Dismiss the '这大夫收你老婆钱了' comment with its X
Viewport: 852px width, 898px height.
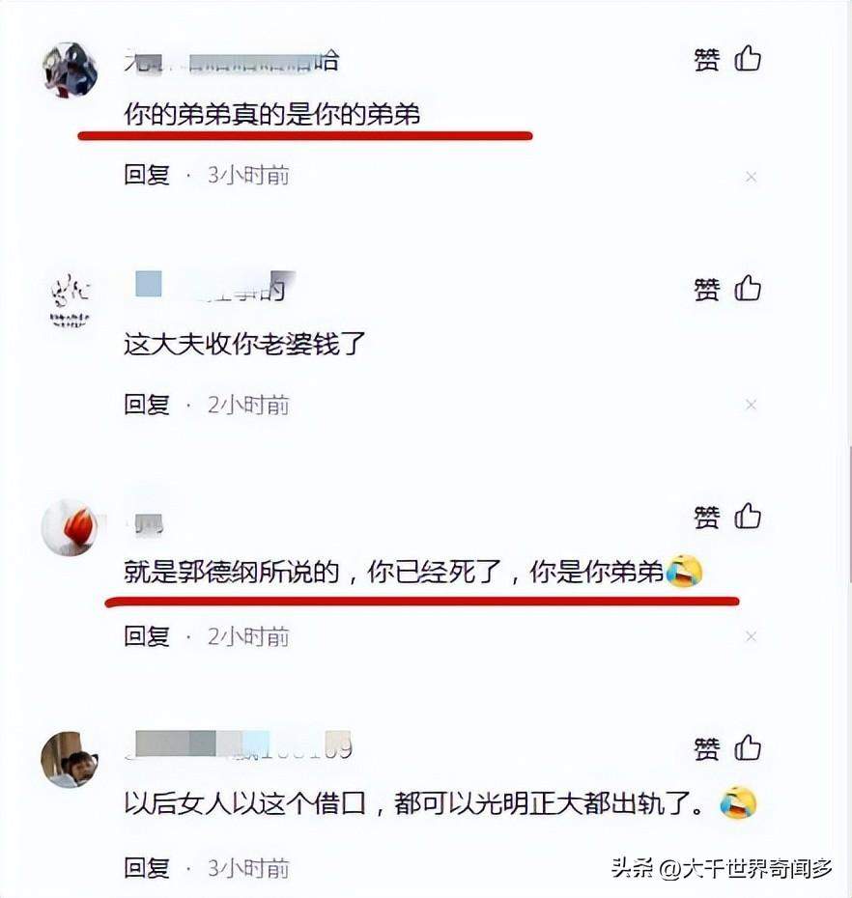coord(752,405)
